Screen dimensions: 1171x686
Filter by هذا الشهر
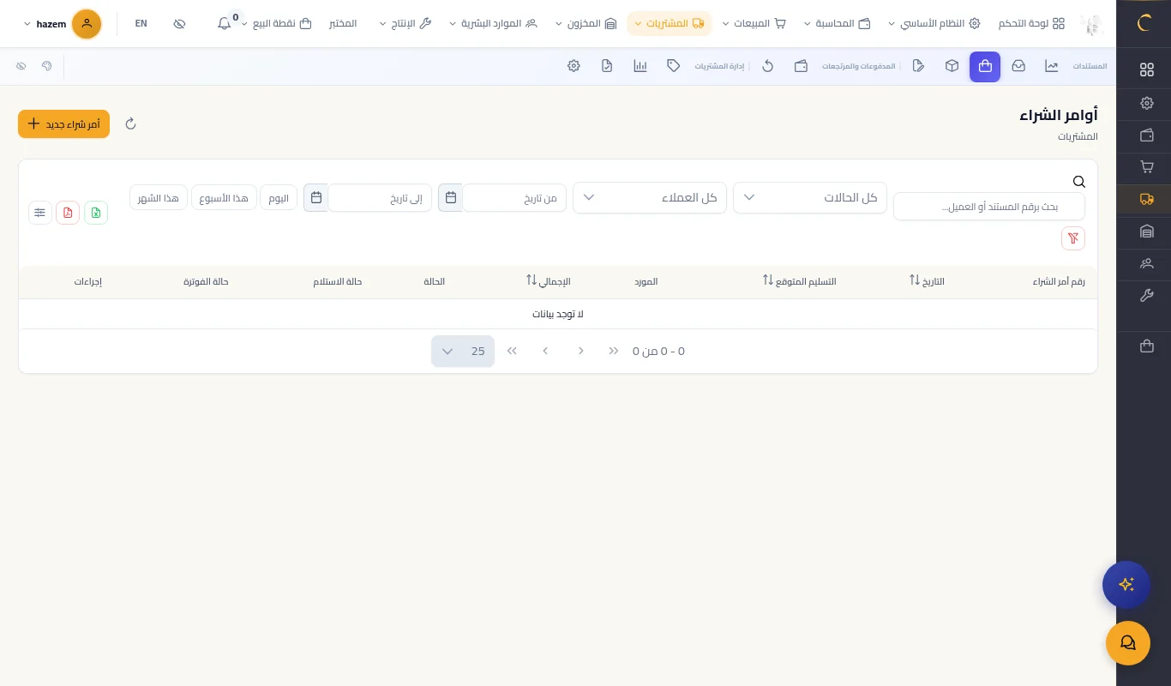pos(159,198)
